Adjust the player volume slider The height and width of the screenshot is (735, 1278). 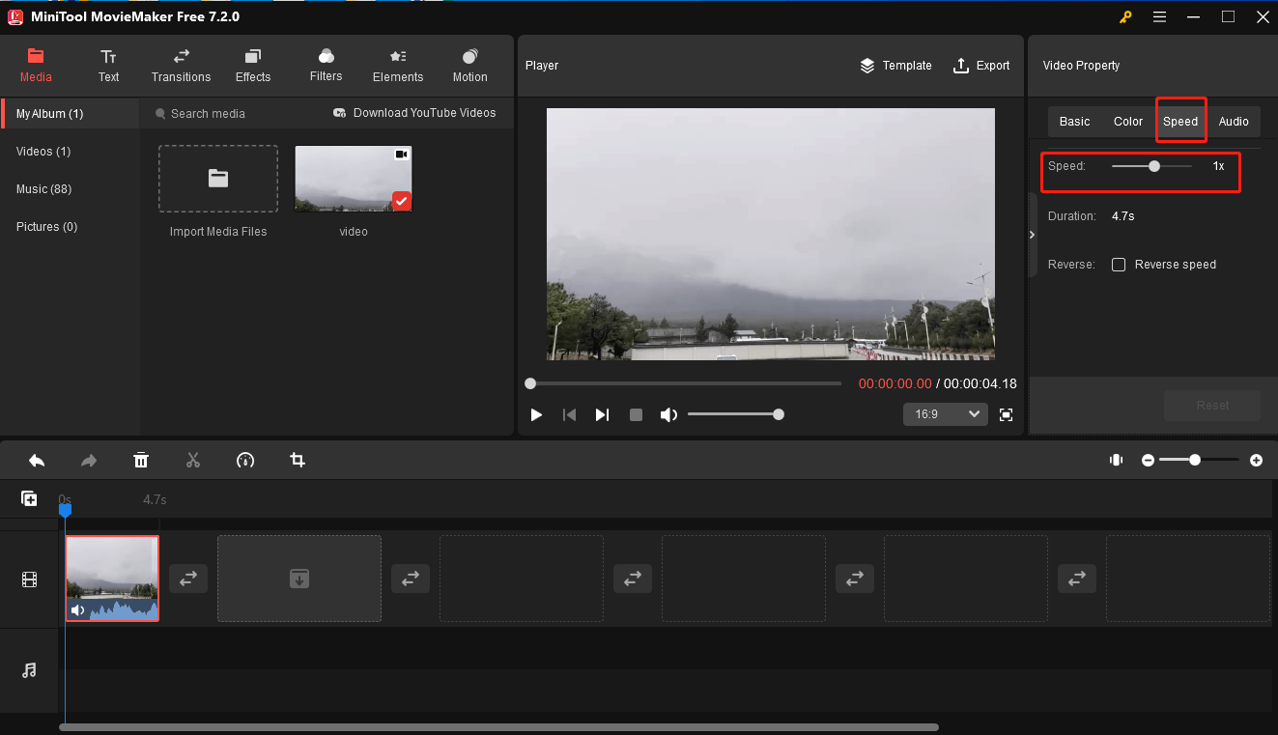click(735, 414)
